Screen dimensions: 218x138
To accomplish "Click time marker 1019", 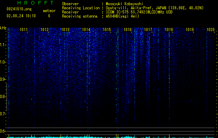I will point(190,30).
